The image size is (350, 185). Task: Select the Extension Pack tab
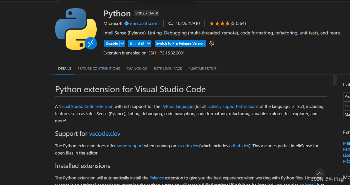[x=168, y=69]
